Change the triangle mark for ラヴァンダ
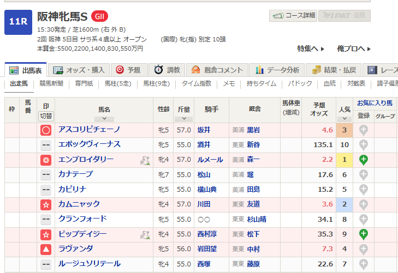Viewport: 398px width, 273px height. pos(46,250)
